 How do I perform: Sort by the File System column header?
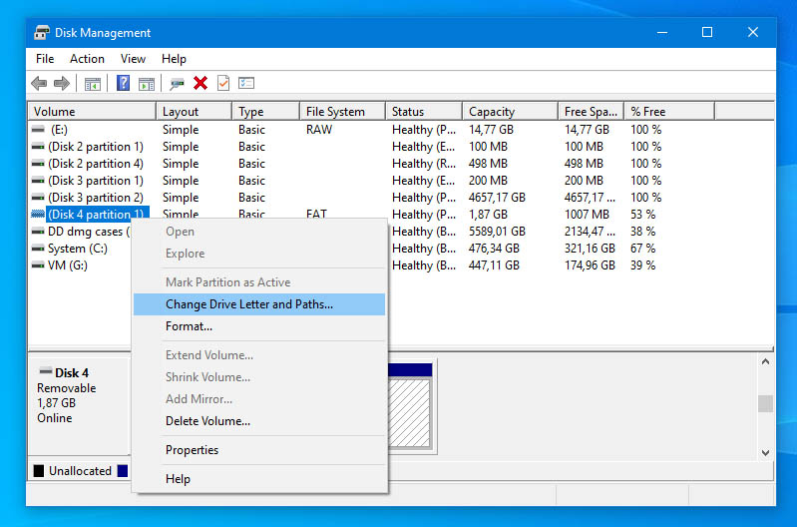[335, 112]
